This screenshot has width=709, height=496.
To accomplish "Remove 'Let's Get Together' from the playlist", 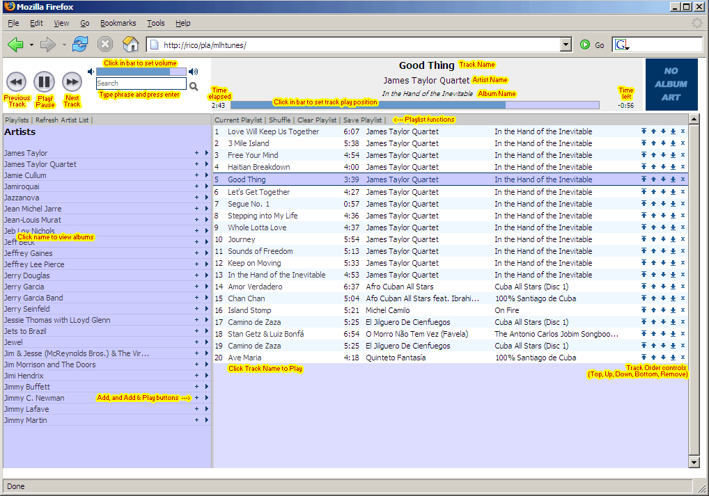I will (x=683, y=192).
